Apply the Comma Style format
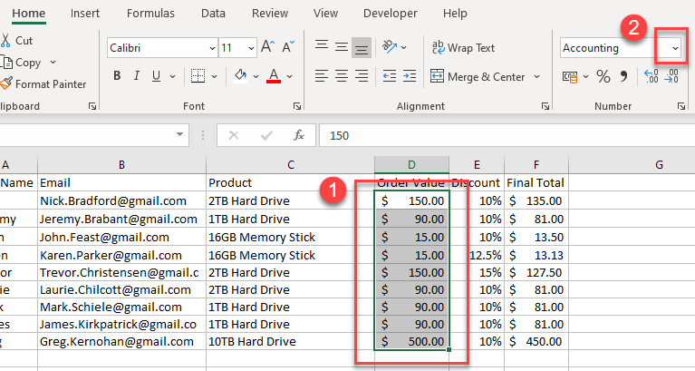This screenshot has height=371, width=695. coord(623,77)
